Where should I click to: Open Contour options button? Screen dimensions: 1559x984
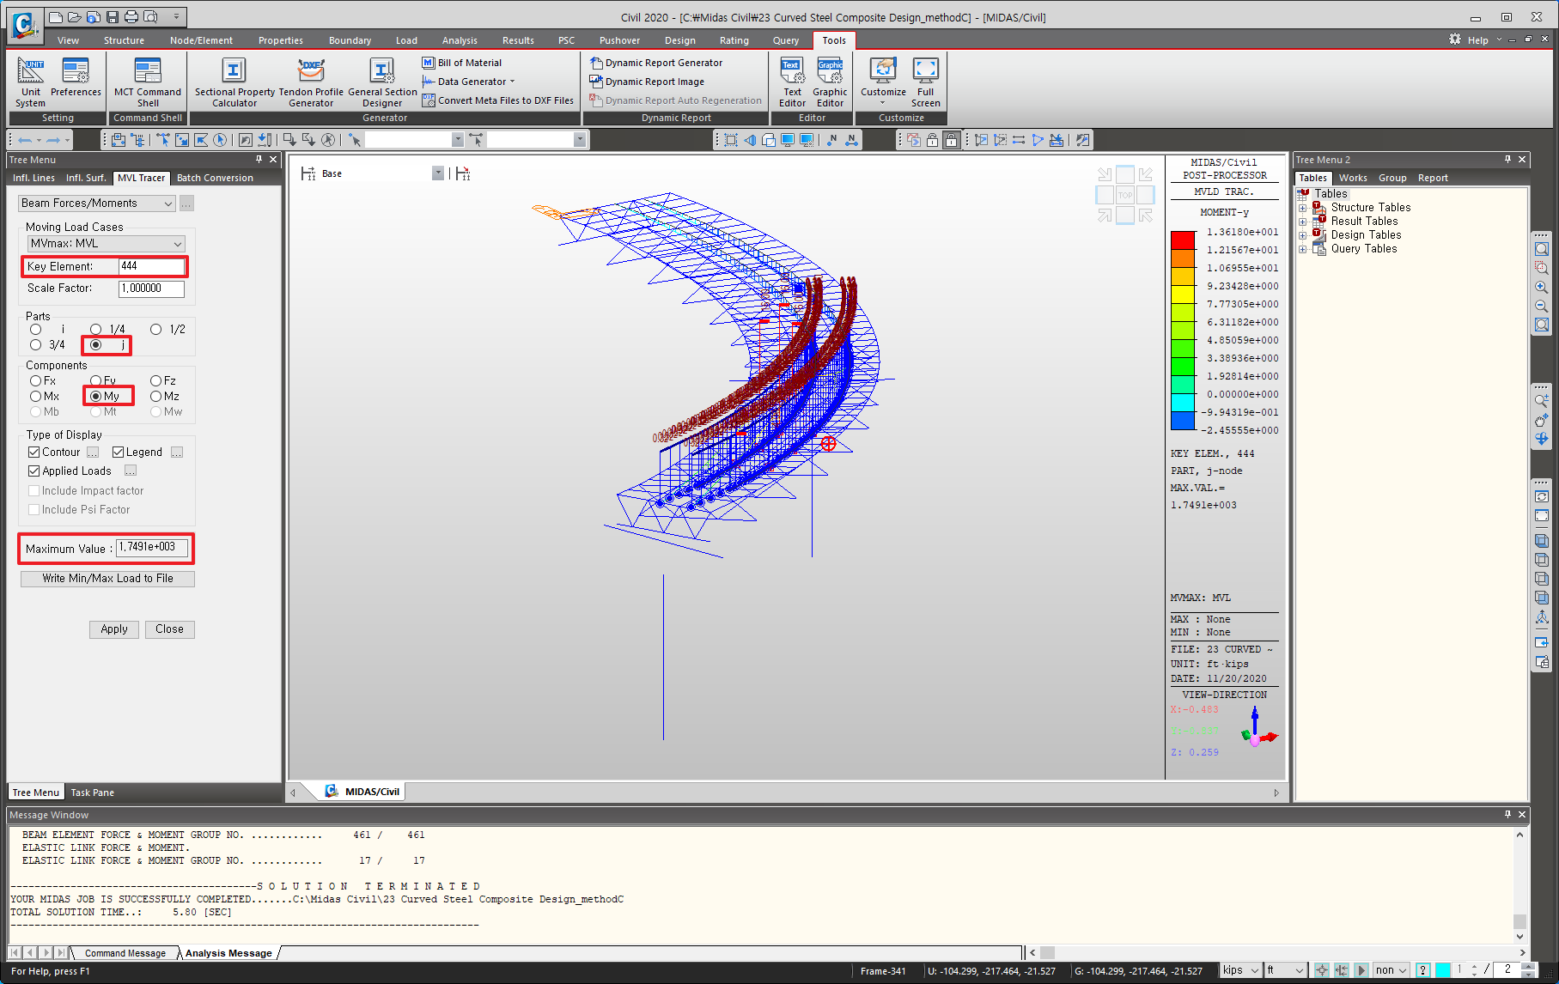click(x=93, y=453)
